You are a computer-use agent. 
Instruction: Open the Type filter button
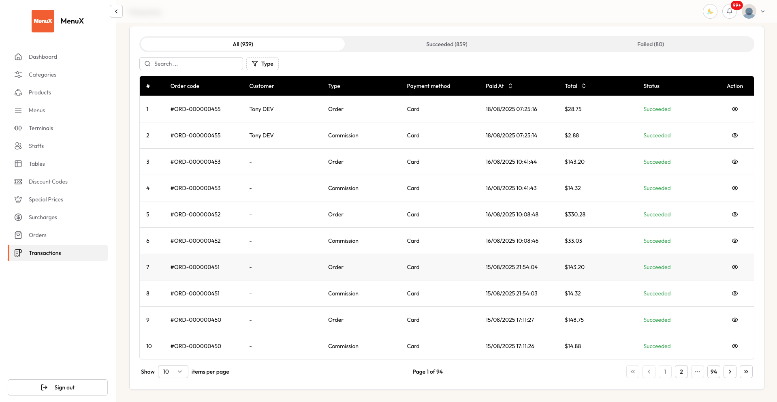point(263,64)
